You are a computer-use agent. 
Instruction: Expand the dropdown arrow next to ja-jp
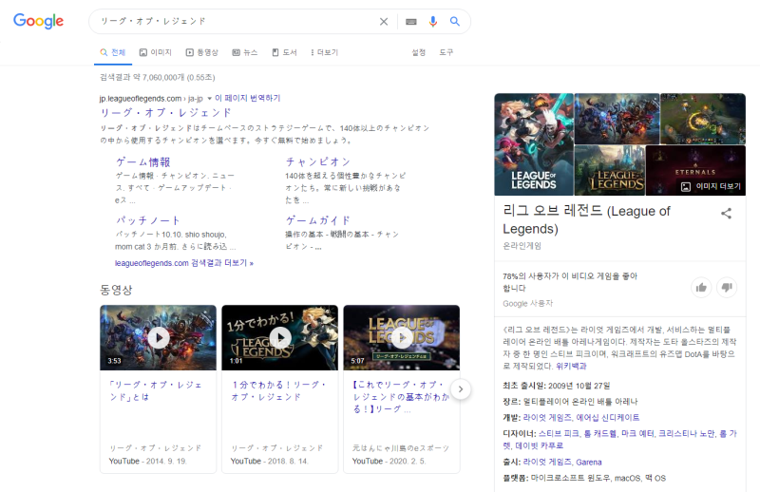click(209, 99)
